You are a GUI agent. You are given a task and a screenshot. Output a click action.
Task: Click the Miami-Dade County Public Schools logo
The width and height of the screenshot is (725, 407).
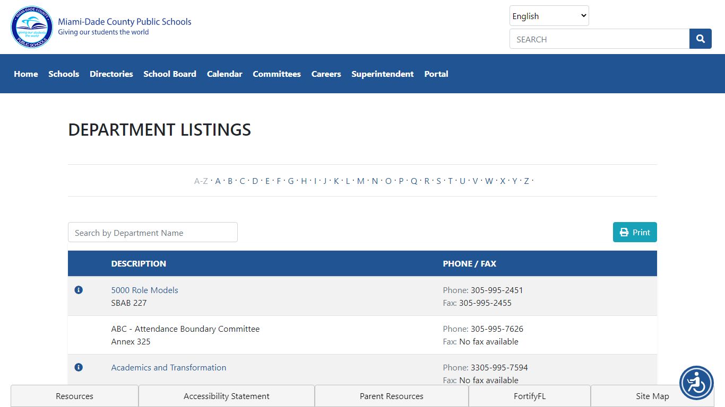[x=32, y=27]
